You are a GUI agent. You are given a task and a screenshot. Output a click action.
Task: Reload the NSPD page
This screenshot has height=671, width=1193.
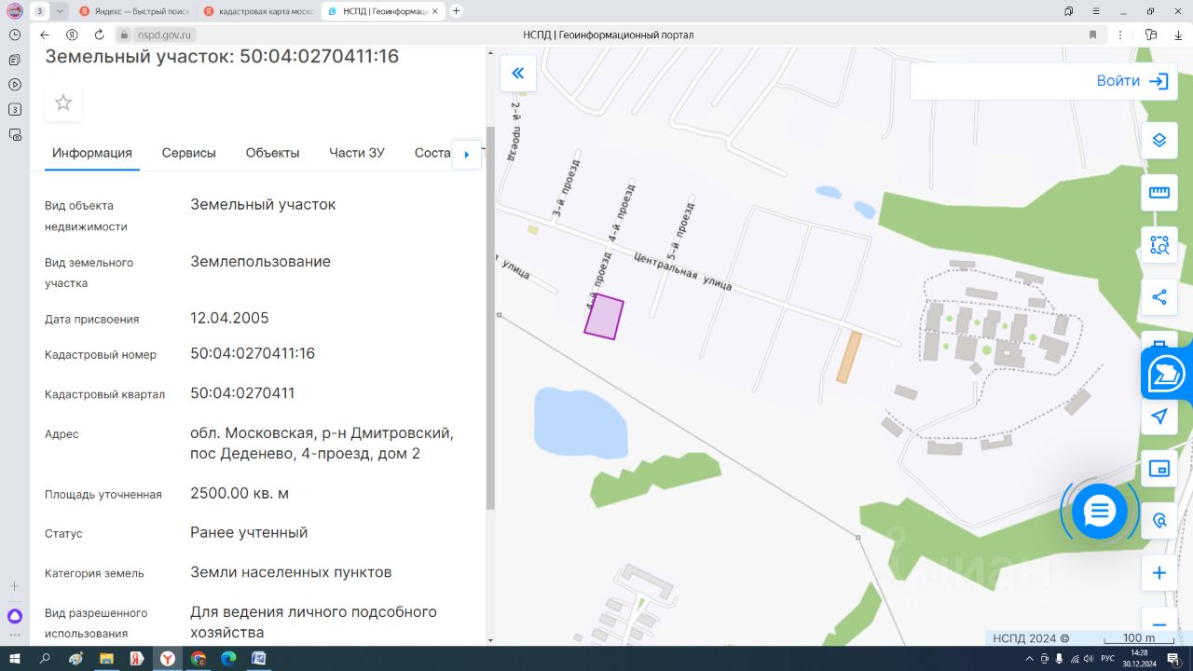(x=99, y=34)
